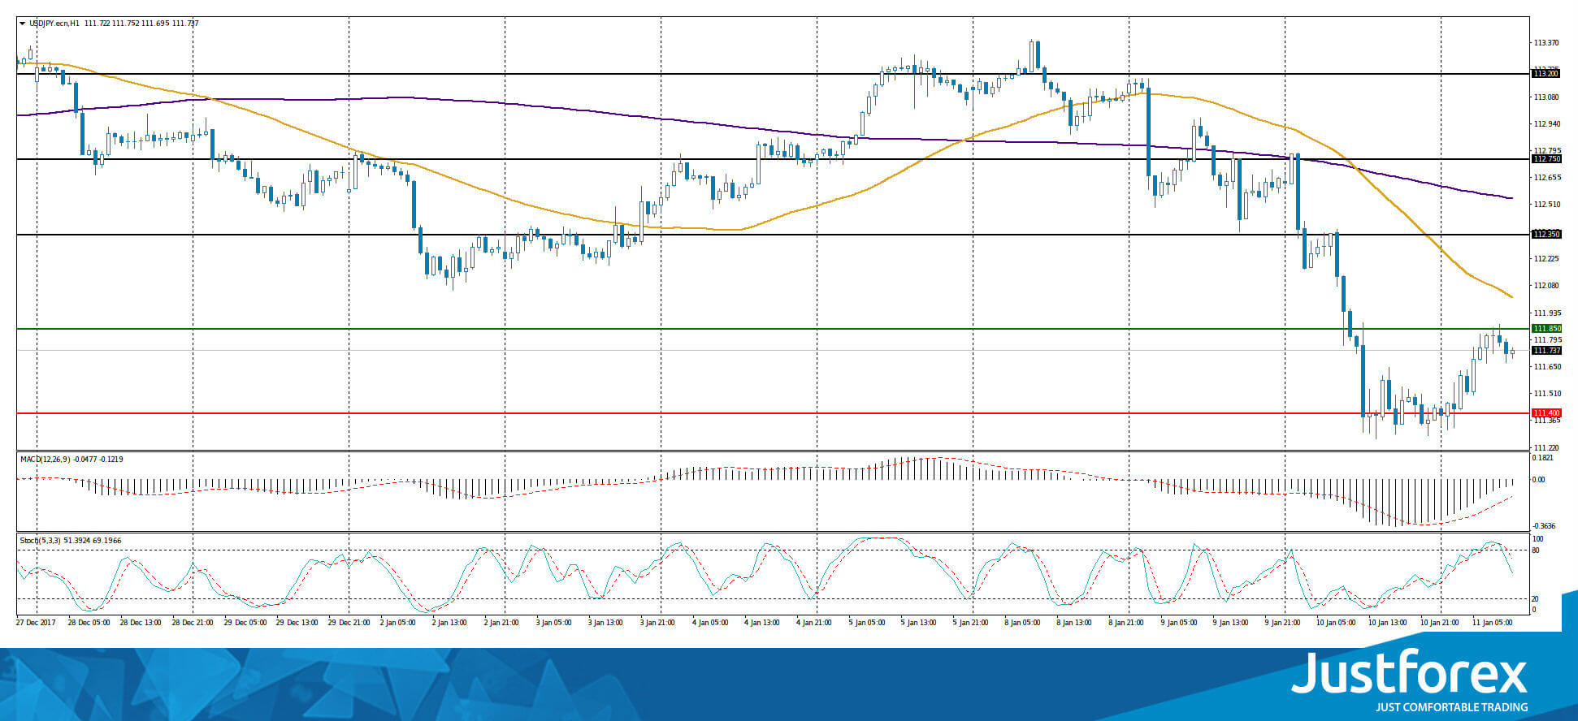
Task: Click the OHLC values 111.722 111.752 111.695 111.737
Action: click(x=141, y=24)
